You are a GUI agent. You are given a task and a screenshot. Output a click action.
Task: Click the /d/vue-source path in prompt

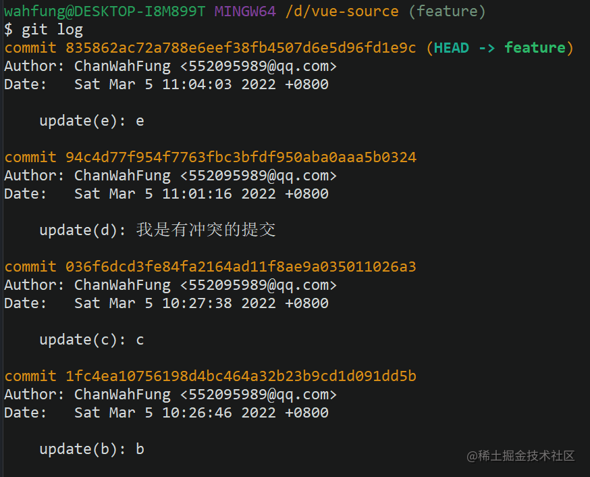tap(342, 11)
